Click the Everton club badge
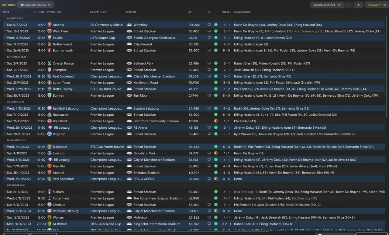This screenshot has width=389, height=235. [49, 153]
